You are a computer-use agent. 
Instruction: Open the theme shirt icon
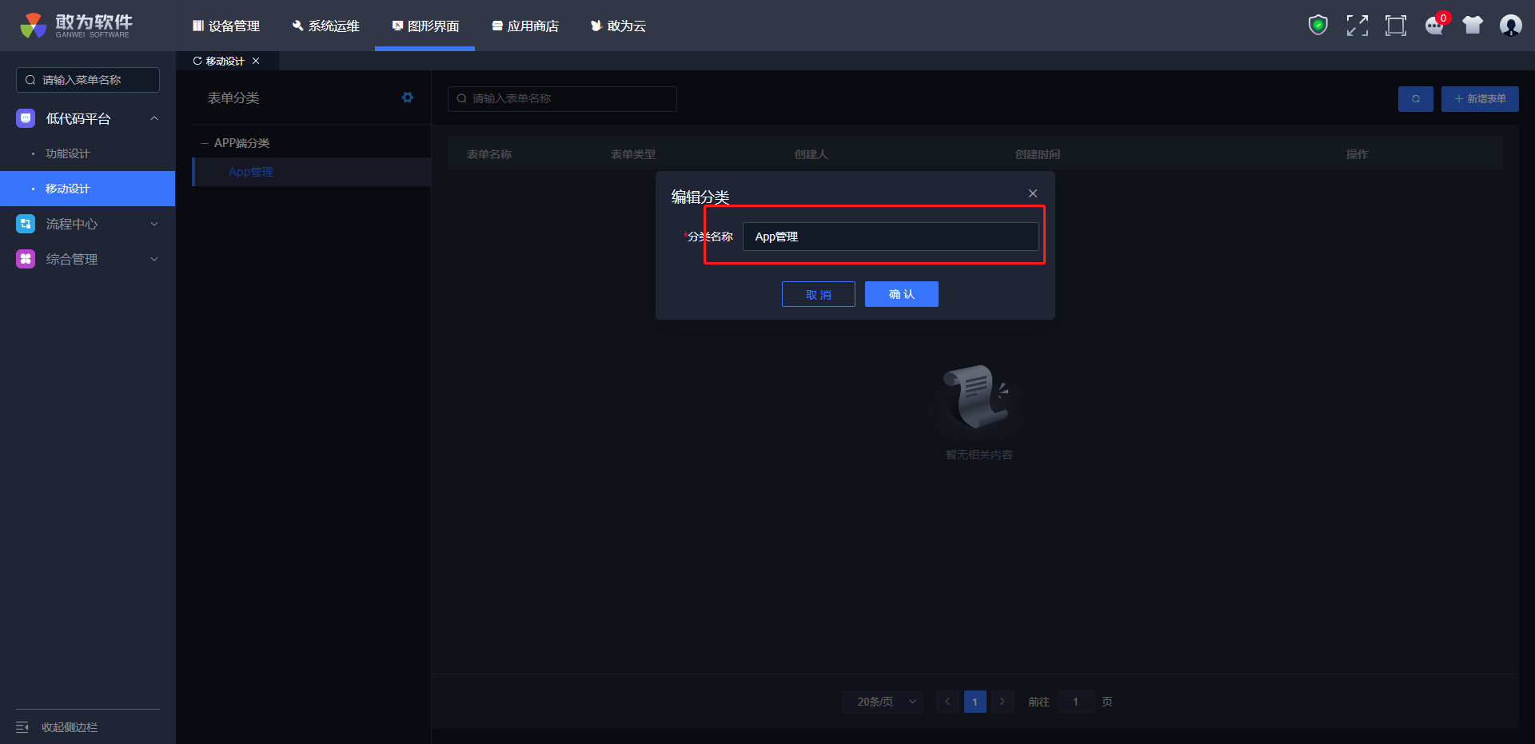coord(1473,26)
